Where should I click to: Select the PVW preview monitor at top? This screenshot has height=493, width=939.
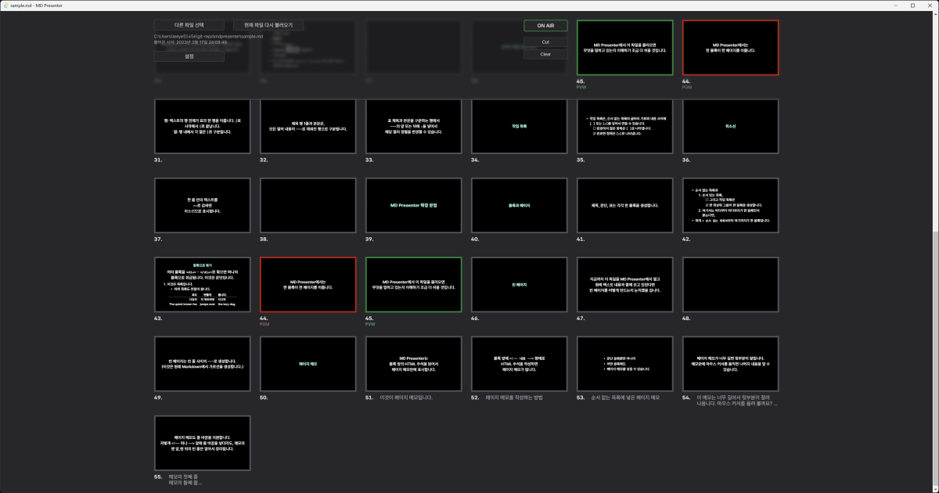click(x=624, y=48)
